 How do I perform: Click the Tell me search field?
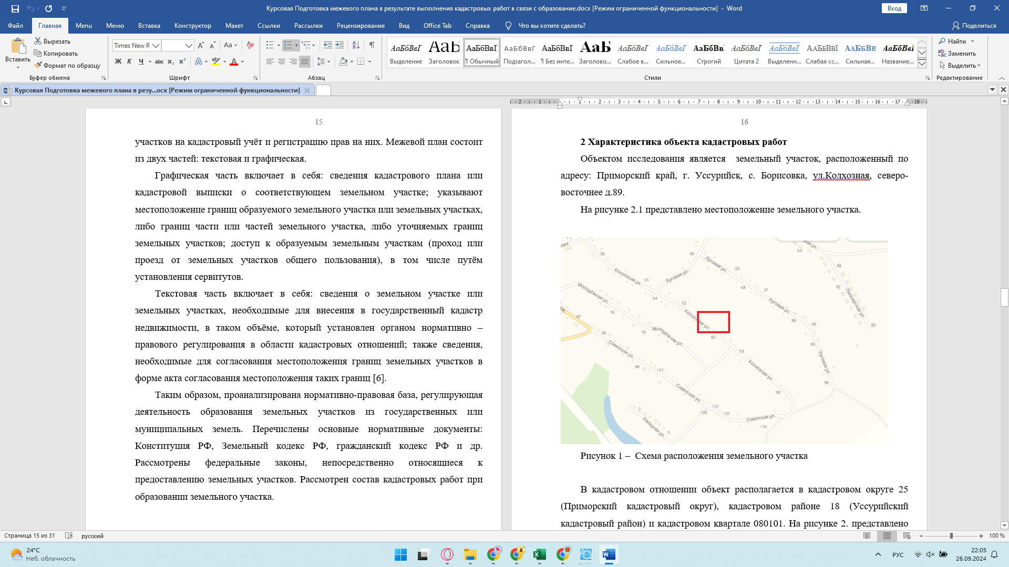point(552,26)
